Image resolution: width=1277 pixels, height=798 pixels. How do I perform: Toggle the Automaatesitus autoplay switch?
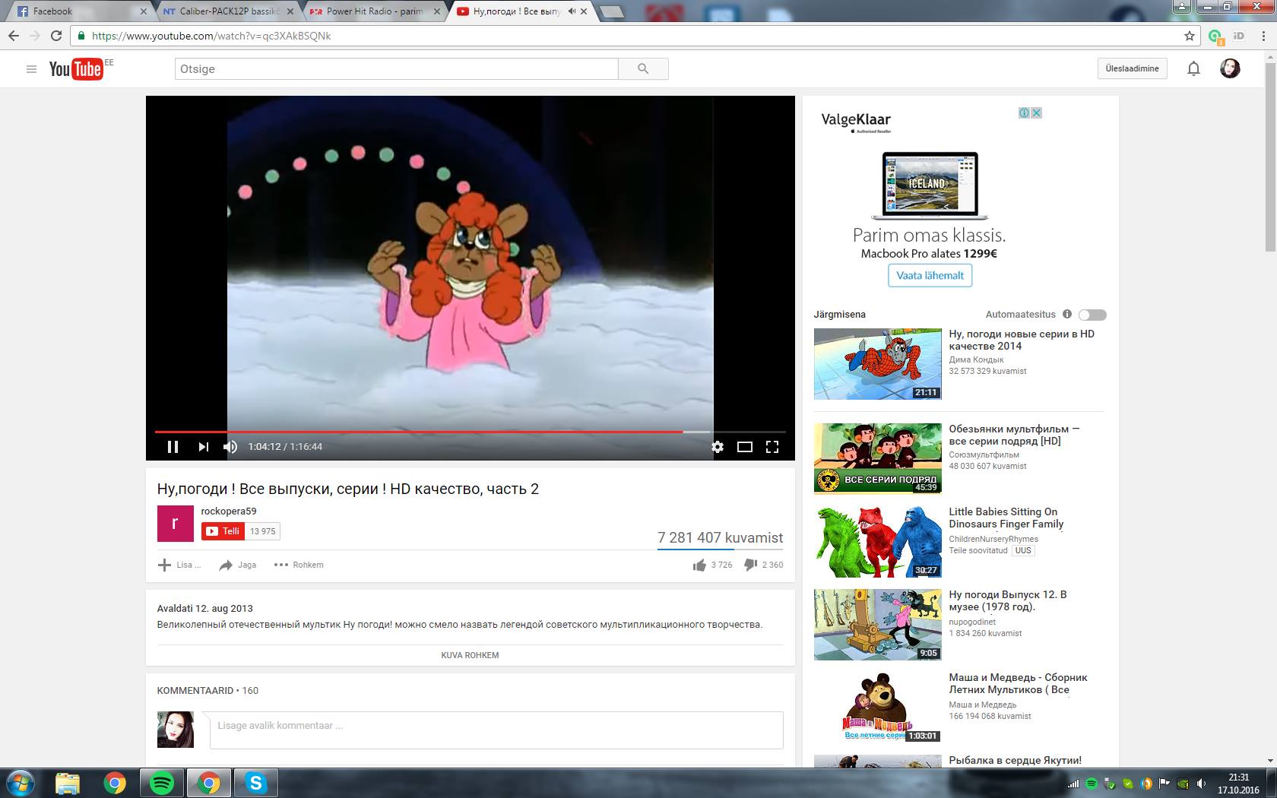point(1092,315)
